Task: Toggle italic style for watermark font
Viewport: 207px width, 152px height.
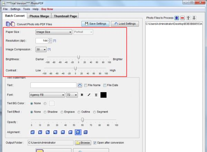Action: tap(89, 95)
